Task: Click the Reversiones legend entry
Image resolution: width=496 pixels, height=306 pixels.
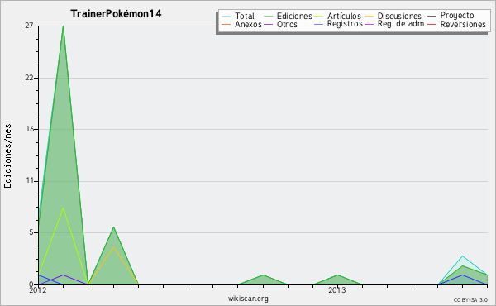Action: [x=463, y=24]
